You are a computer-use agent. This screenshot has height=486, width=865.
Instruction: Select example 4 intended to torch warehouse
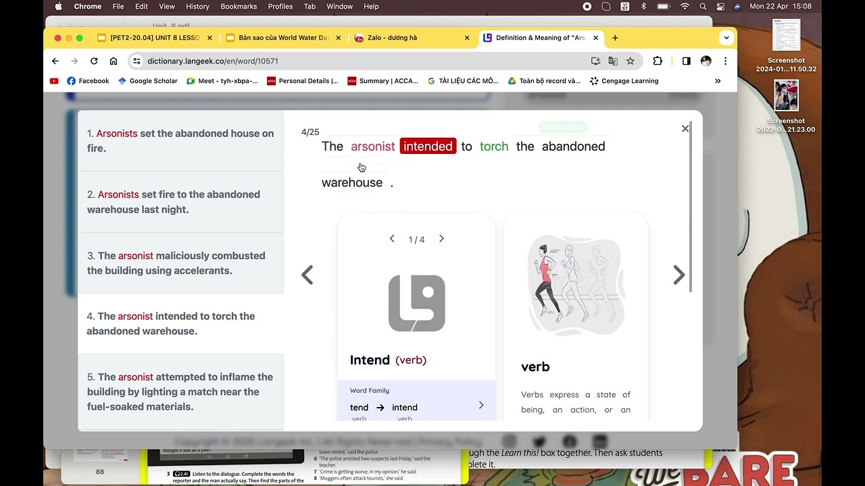180,323
